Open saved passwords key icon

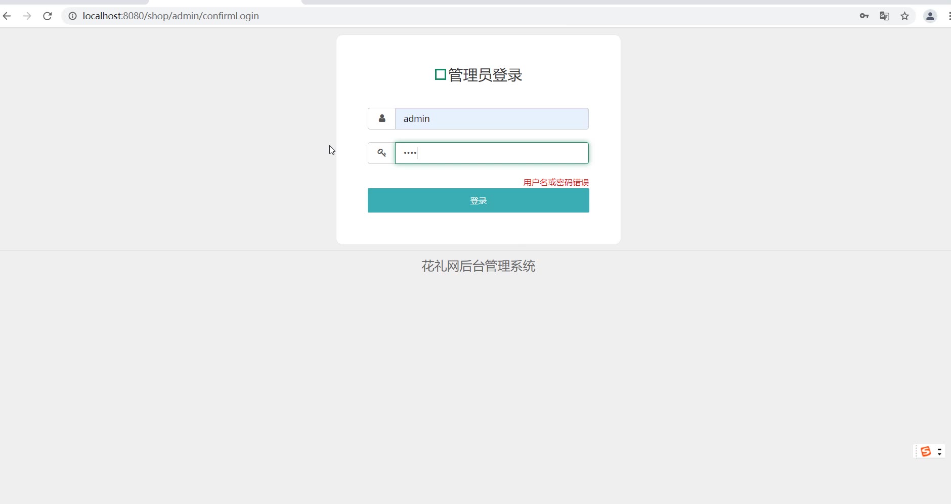pyautogui.click(x=864, y=16)
